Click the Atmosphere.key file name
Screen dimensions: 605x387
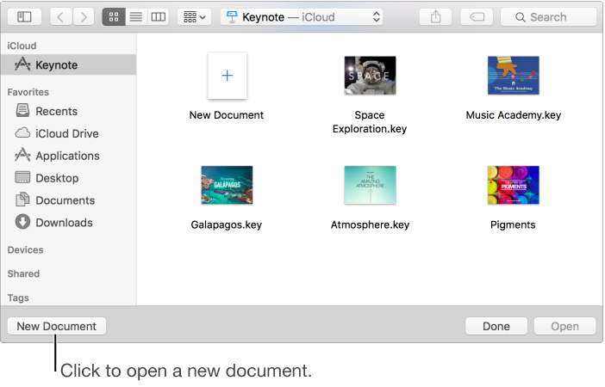(x=370, y=224)
